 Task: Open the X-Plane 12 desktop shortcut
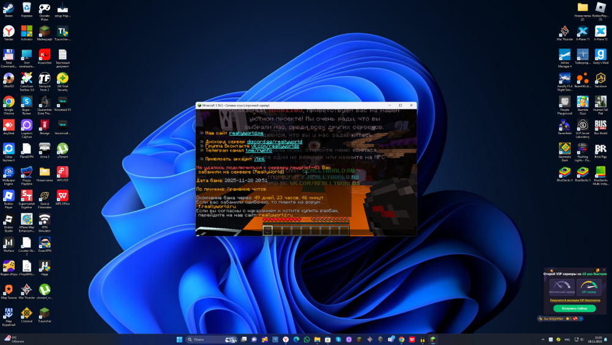[600, 33]
